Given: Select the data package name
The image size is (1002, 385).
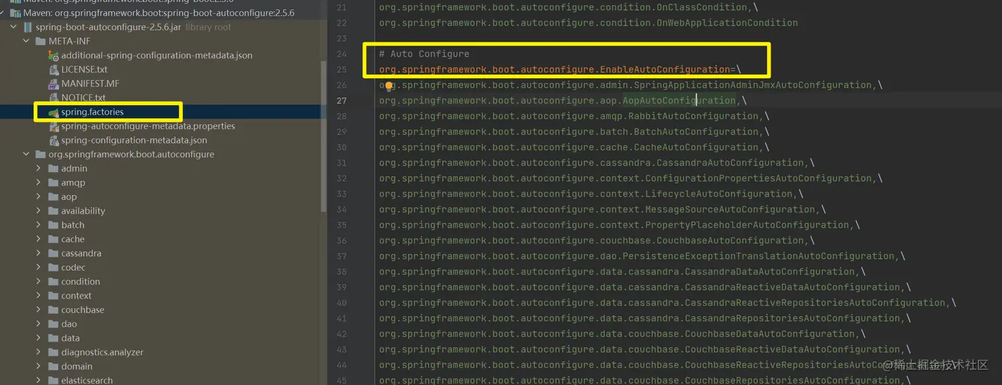Looking at the screenshot, I should pos(70,338).
